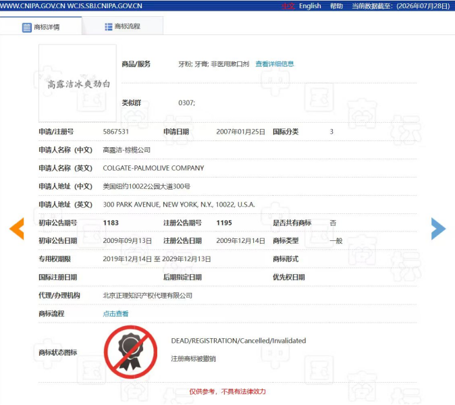Click header URL WWW.CNIPA.GOV.CN text
Screen dimensions: 455x405
click(x=32, y=6)
